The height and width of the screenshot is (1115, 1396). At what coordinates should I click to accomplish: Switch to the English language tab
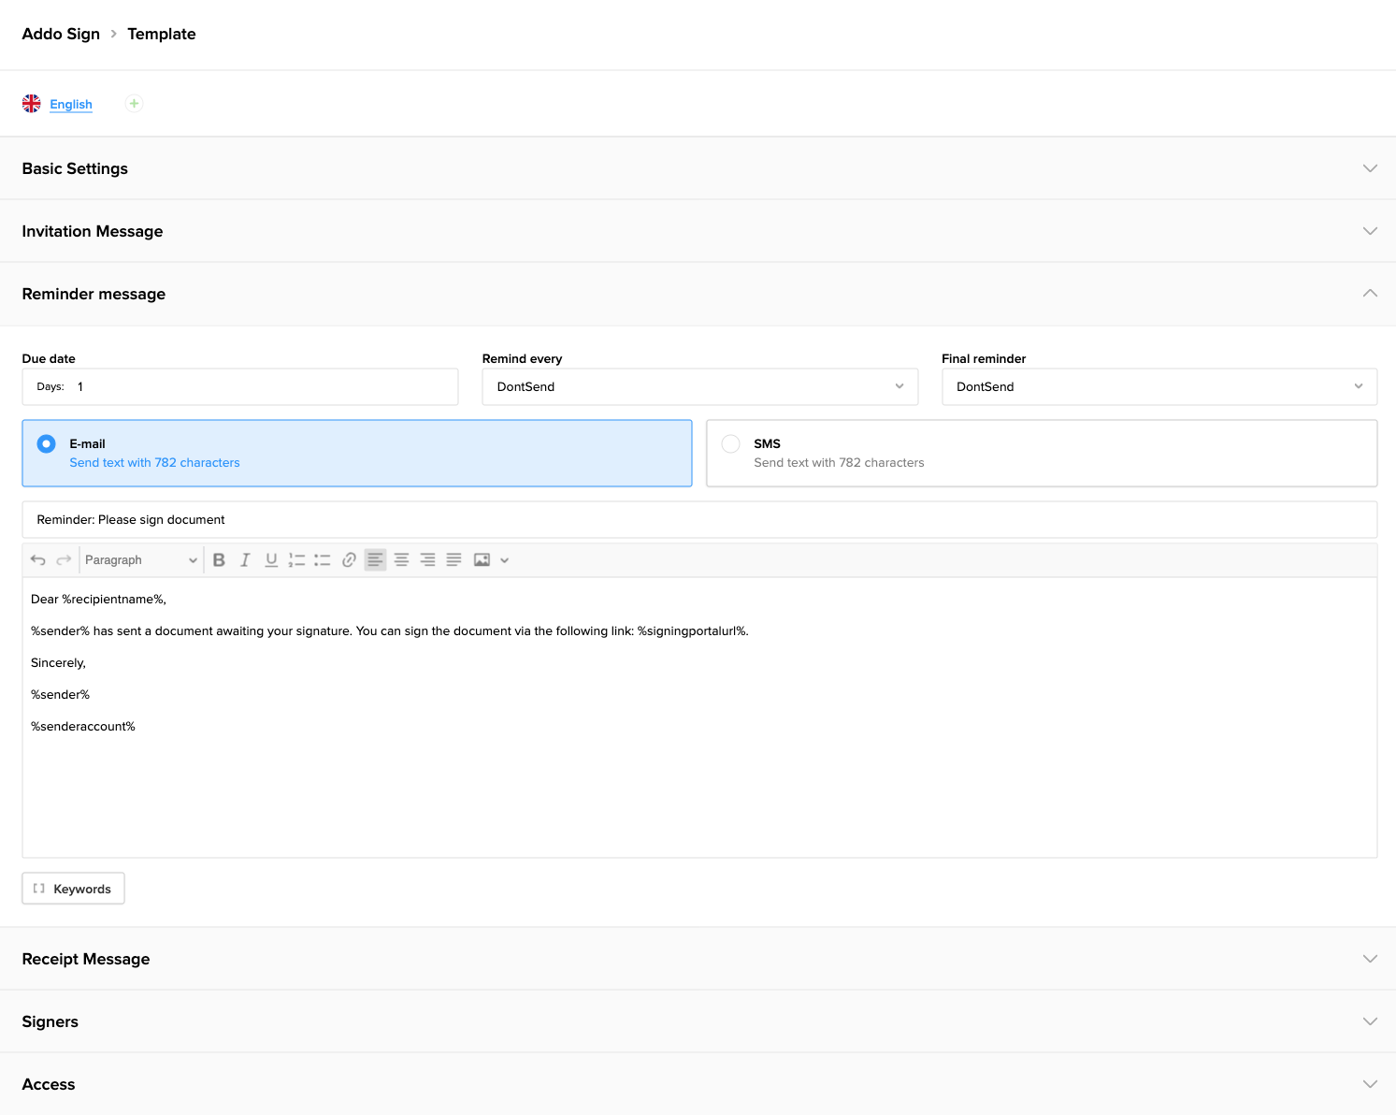[70, 104]
